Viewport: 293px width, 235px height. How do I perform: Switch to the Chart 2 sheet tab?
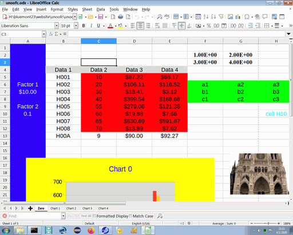click(x=71, y=208)
